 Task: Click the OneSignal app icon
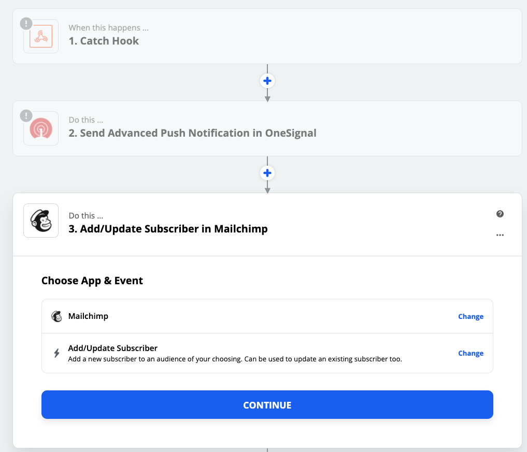point(41,128)
